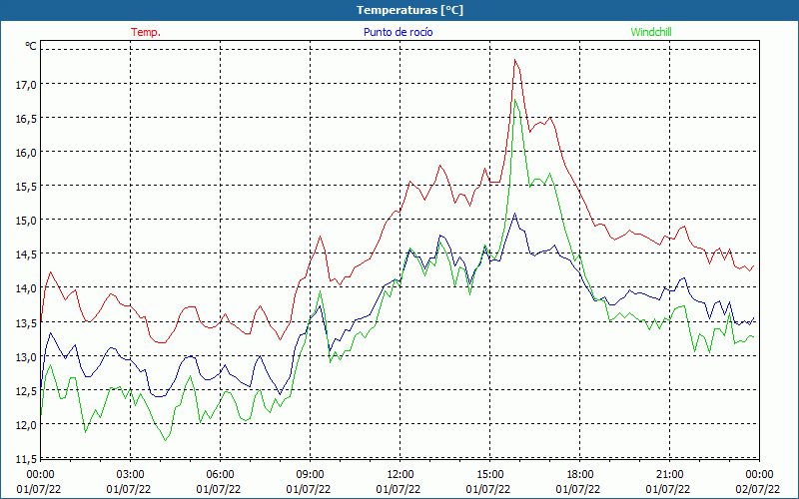The height and width of the screenshot is (499, 799).
Task: Click the 17,0 y-axis value
Action: point(26,85)
